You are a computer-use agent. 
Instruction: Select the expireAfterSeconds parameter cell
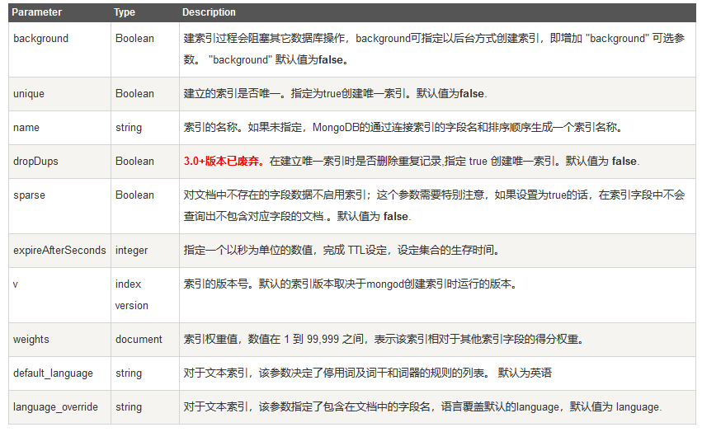(59, 250)
